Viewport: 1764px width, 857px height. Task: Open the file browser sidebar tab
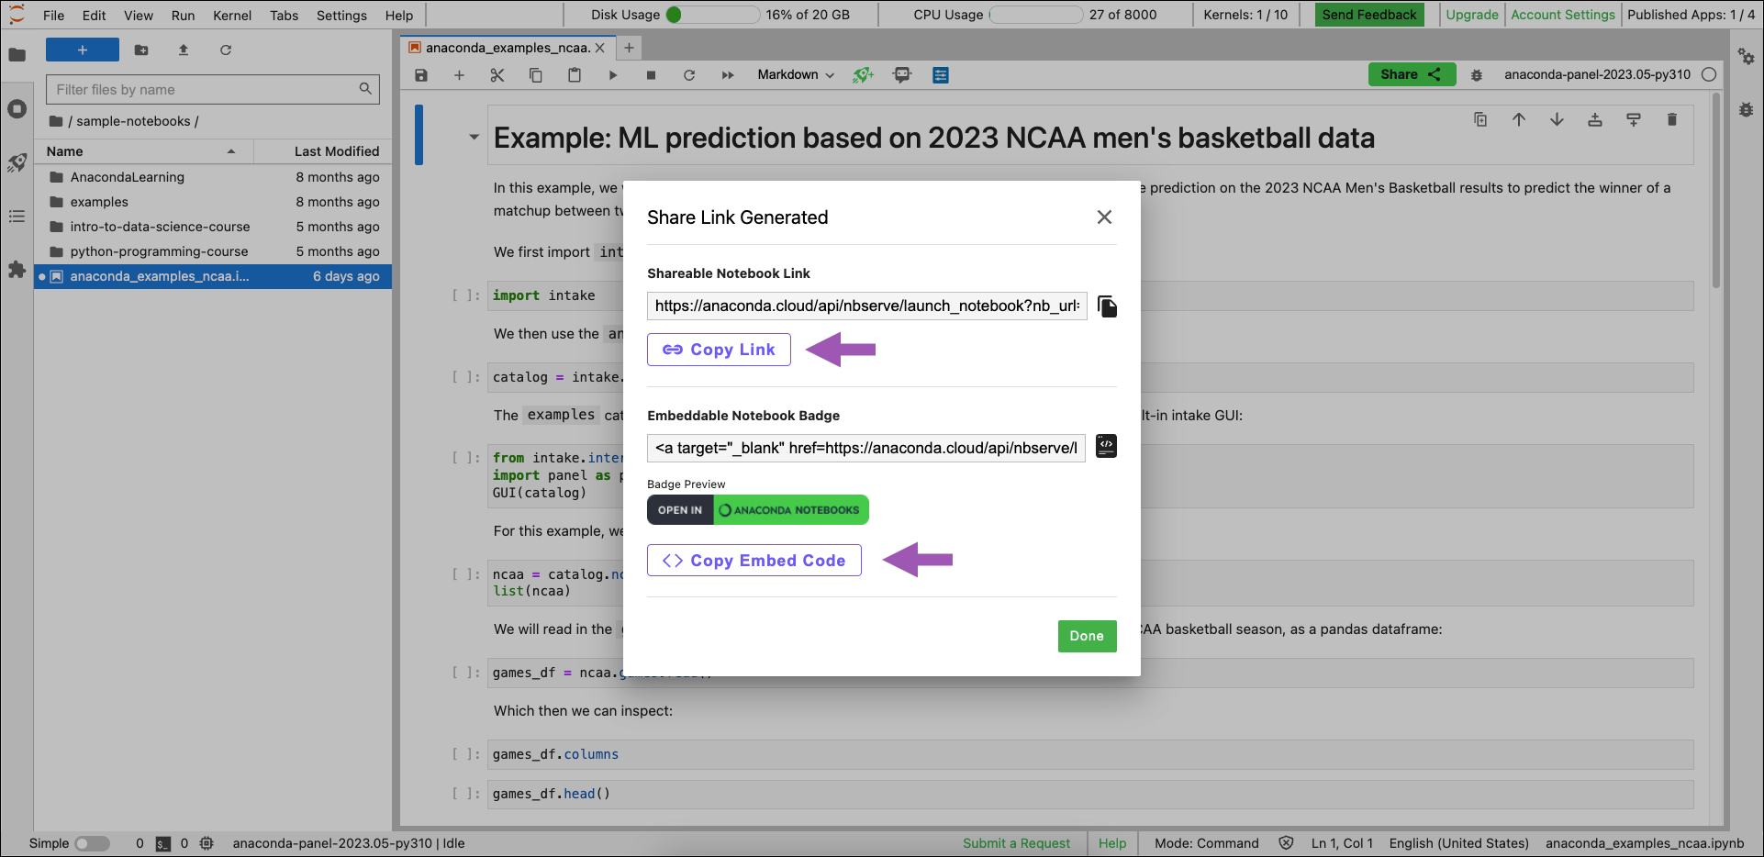pos(17,55)
